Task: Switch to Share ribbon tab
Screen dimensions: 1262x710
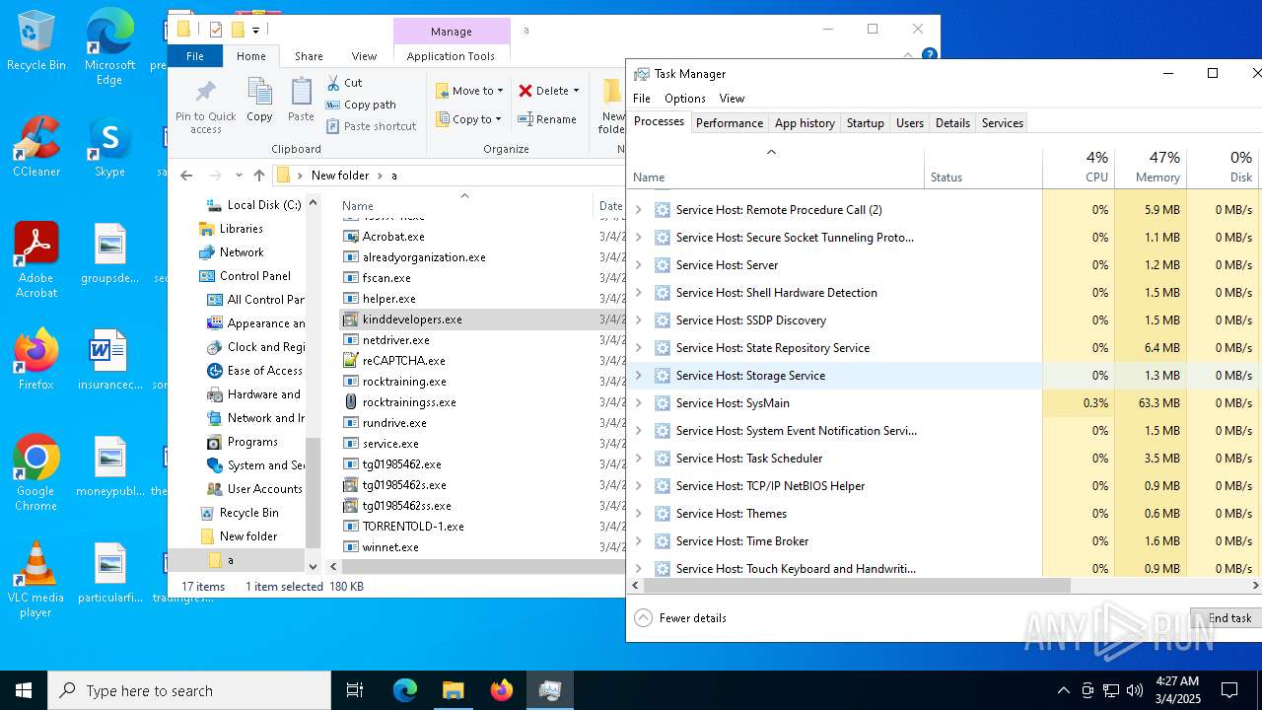Action: (309, 56)
